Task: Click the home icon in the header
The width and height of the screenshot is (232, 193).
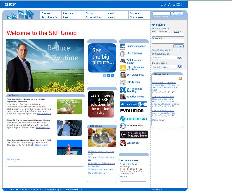Action: click(174, 5)
